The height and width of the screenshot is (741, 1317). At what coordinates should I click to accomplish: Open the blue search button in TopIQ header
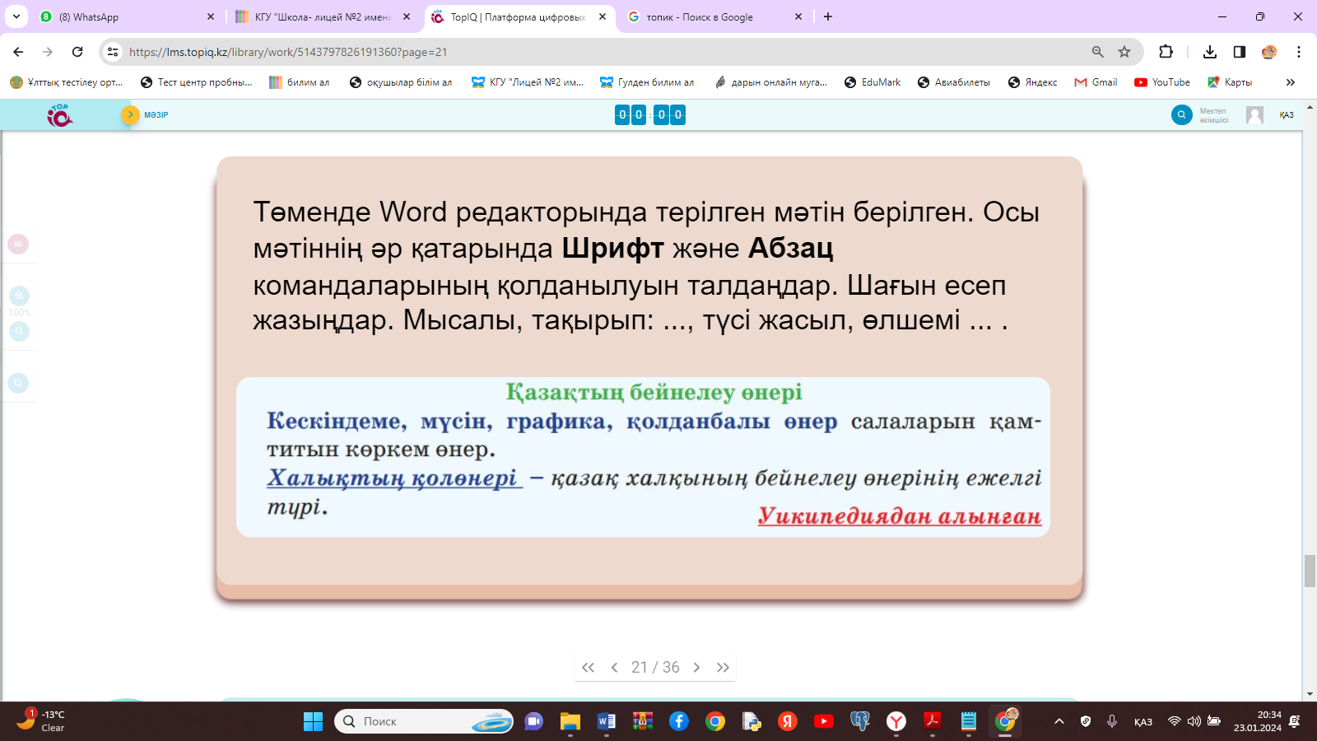click(x=1181, y=114)
